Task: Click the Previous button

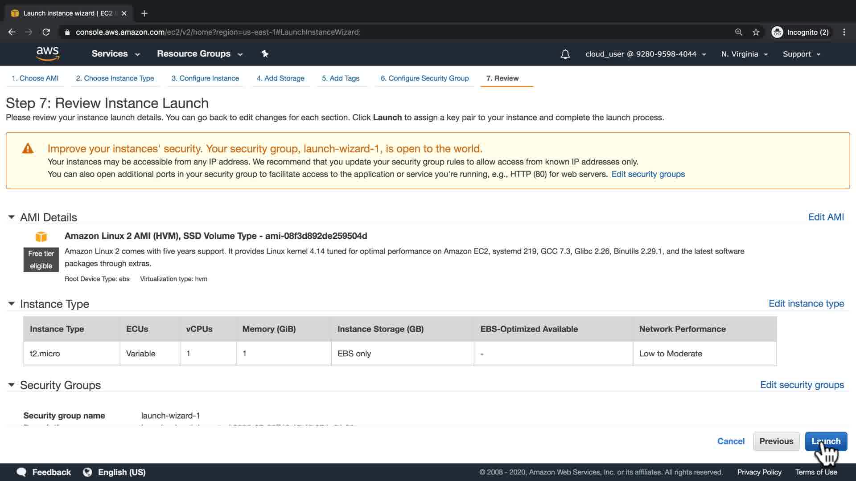Action: (x=776, y=441)
